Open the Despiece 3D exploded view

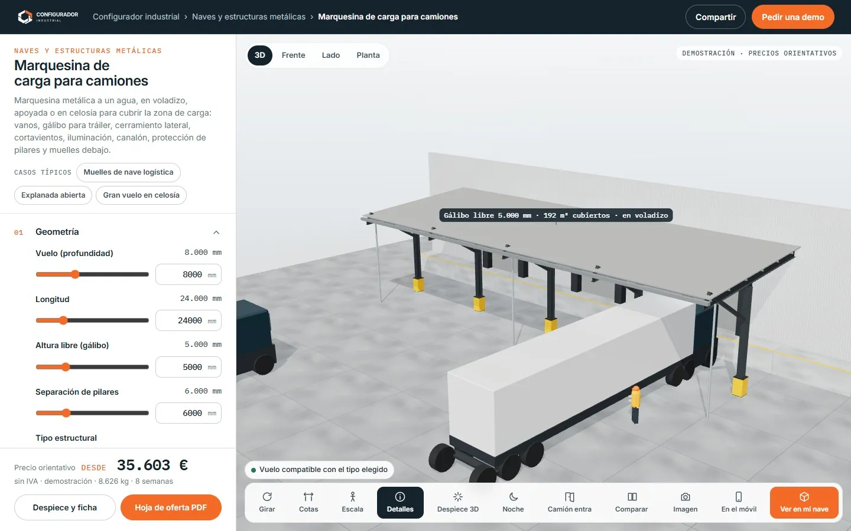[458, 503]
